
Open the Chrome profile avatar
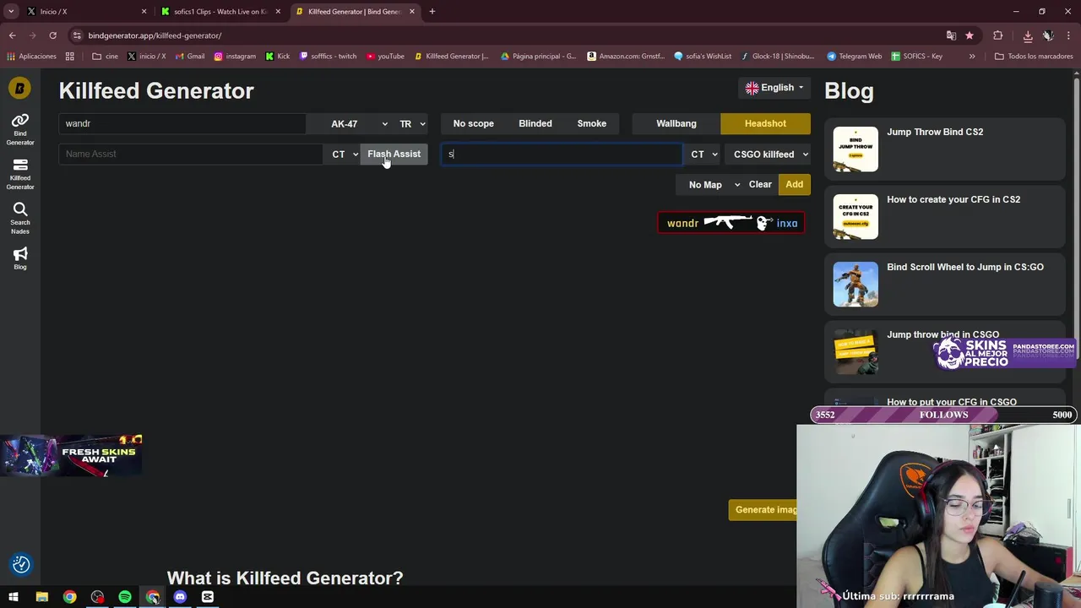tap(1047, 35)
